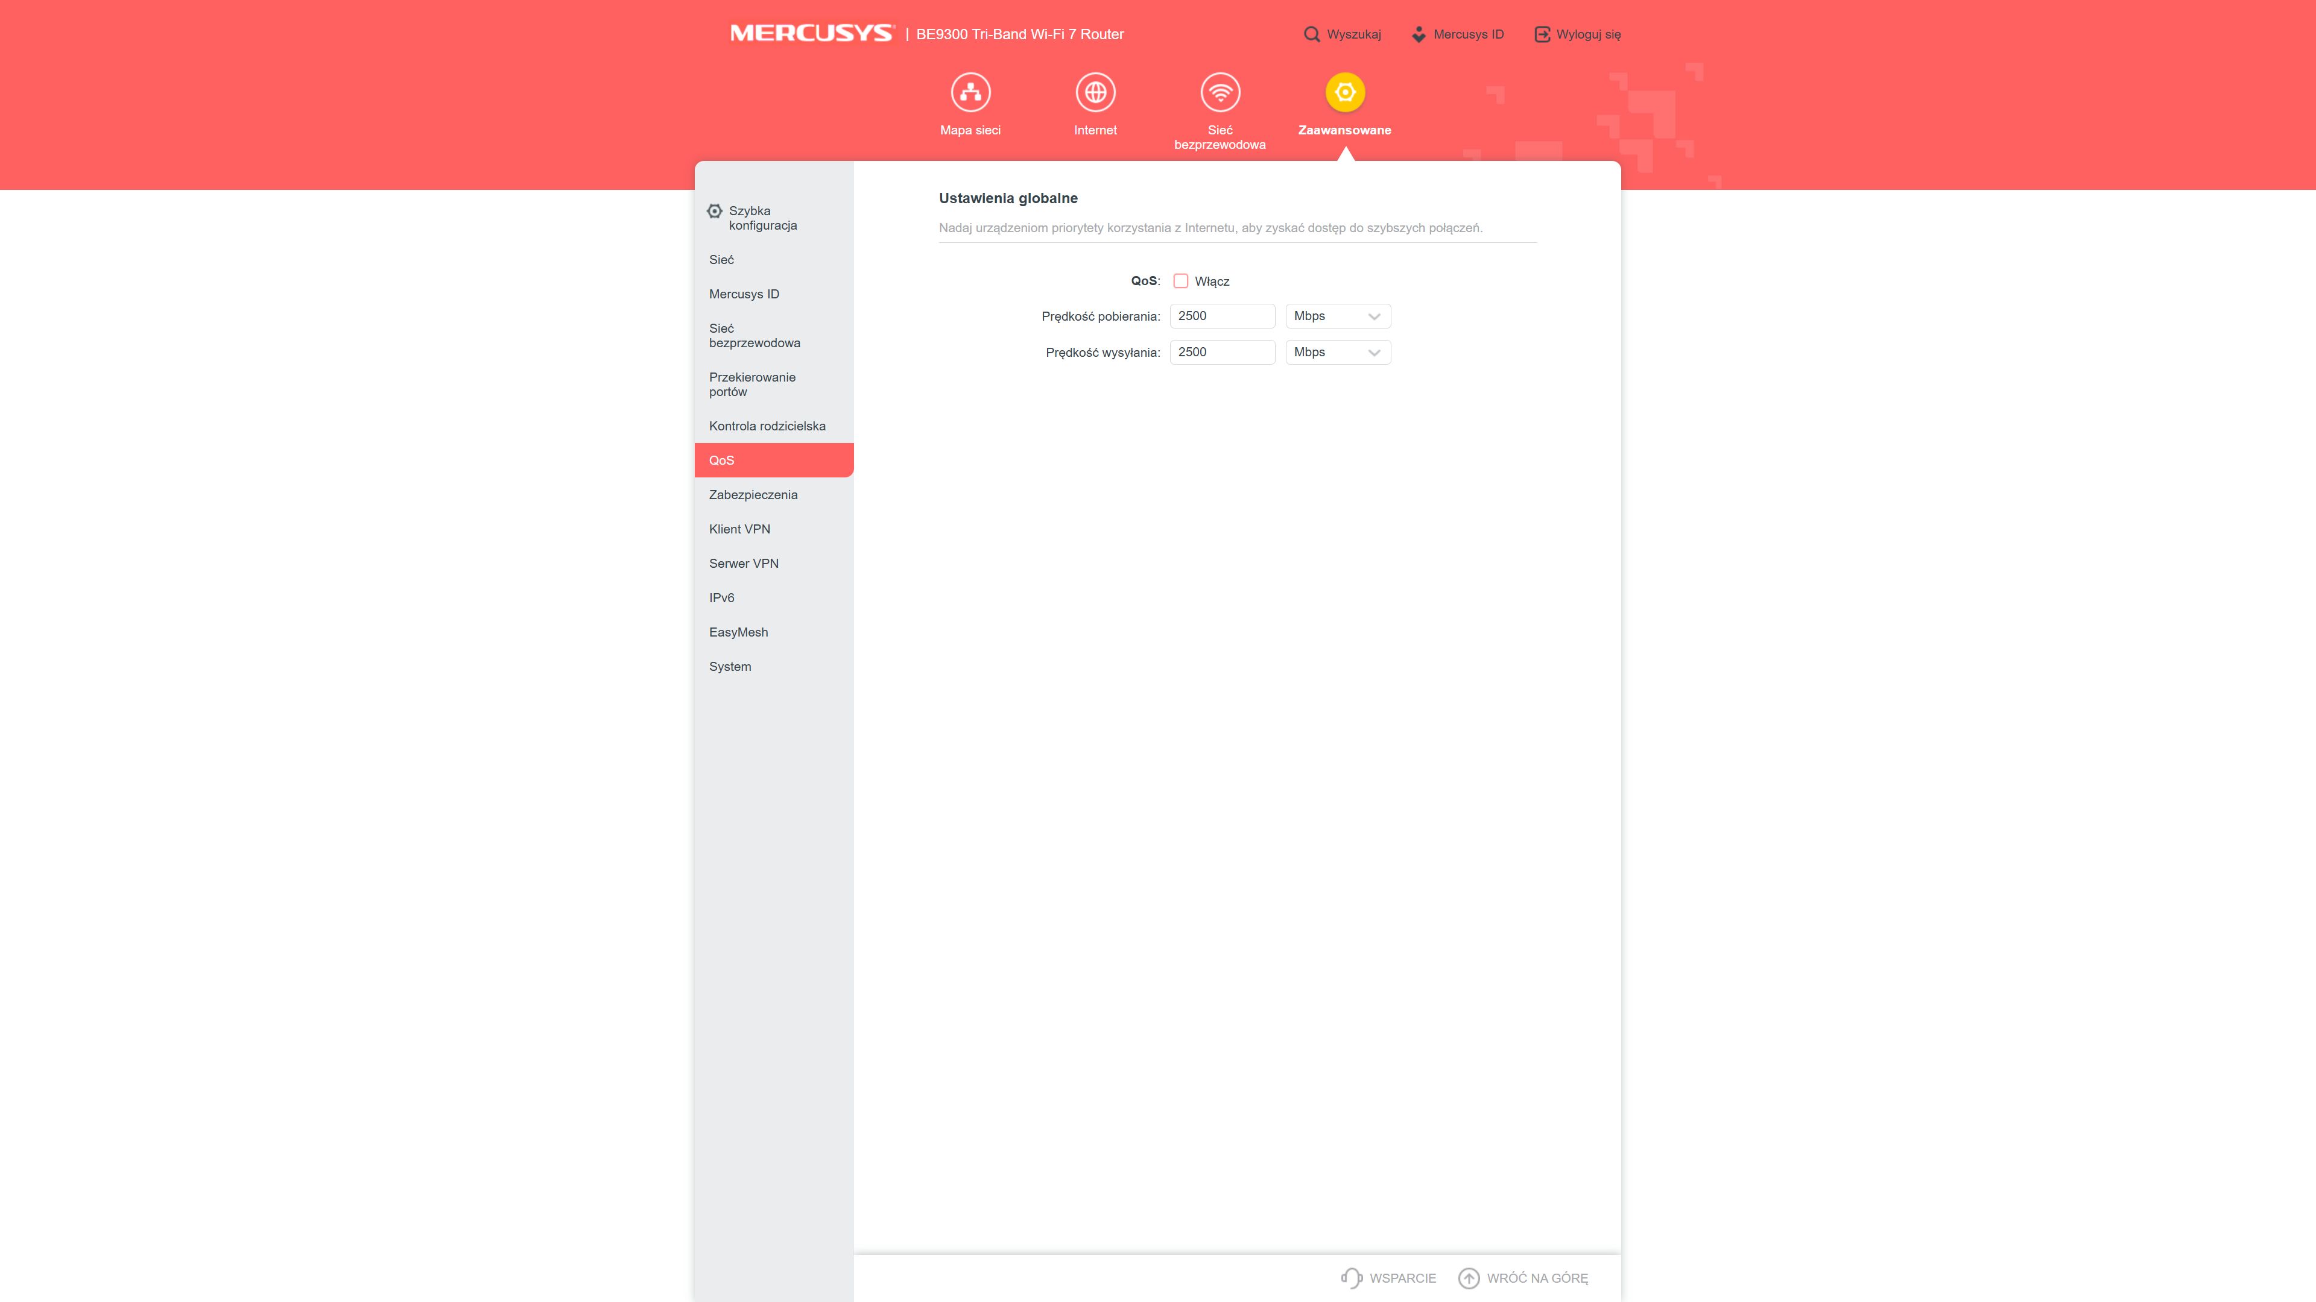2316x1302 pixels.
Task: Open the Internet globe icon
Action: (x=1095, y=92)
